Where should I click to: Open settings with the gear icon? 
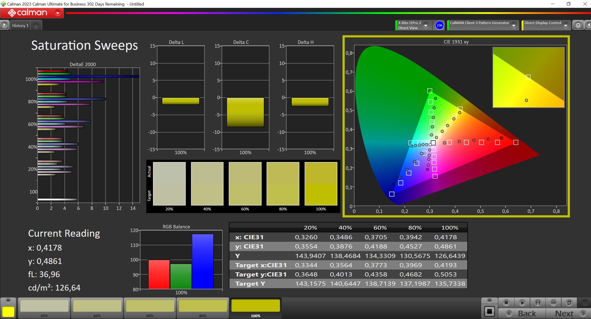(x=578, y=25)
